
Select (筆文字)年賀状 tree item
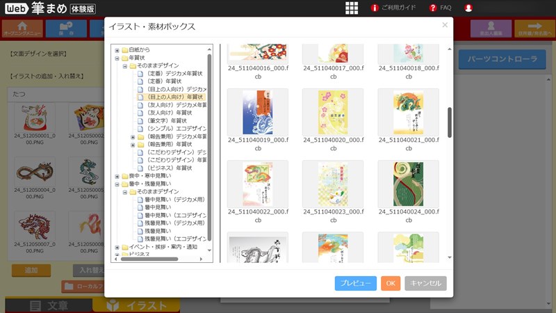tap(162, 120)
